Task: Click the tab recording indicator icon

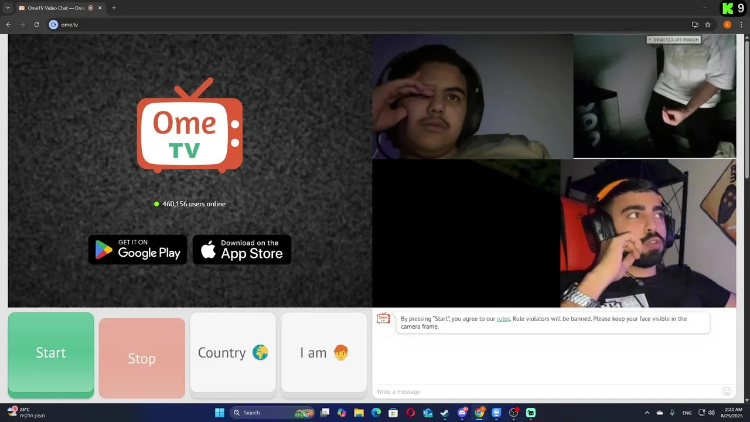Action: (90, 8)
